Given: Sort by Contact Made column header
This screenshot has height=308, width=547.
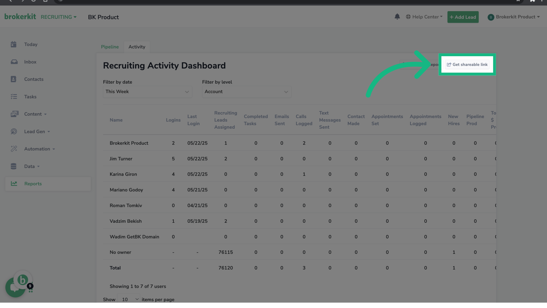Looking at the screenshot, I should (356, 120).
